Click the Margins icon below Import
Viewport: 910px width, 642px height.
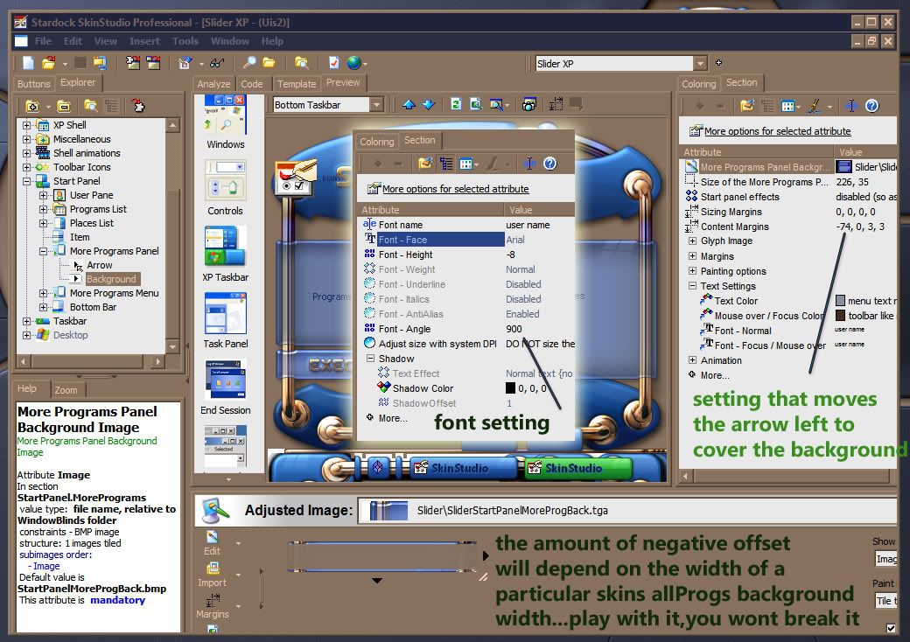point(213,600)
